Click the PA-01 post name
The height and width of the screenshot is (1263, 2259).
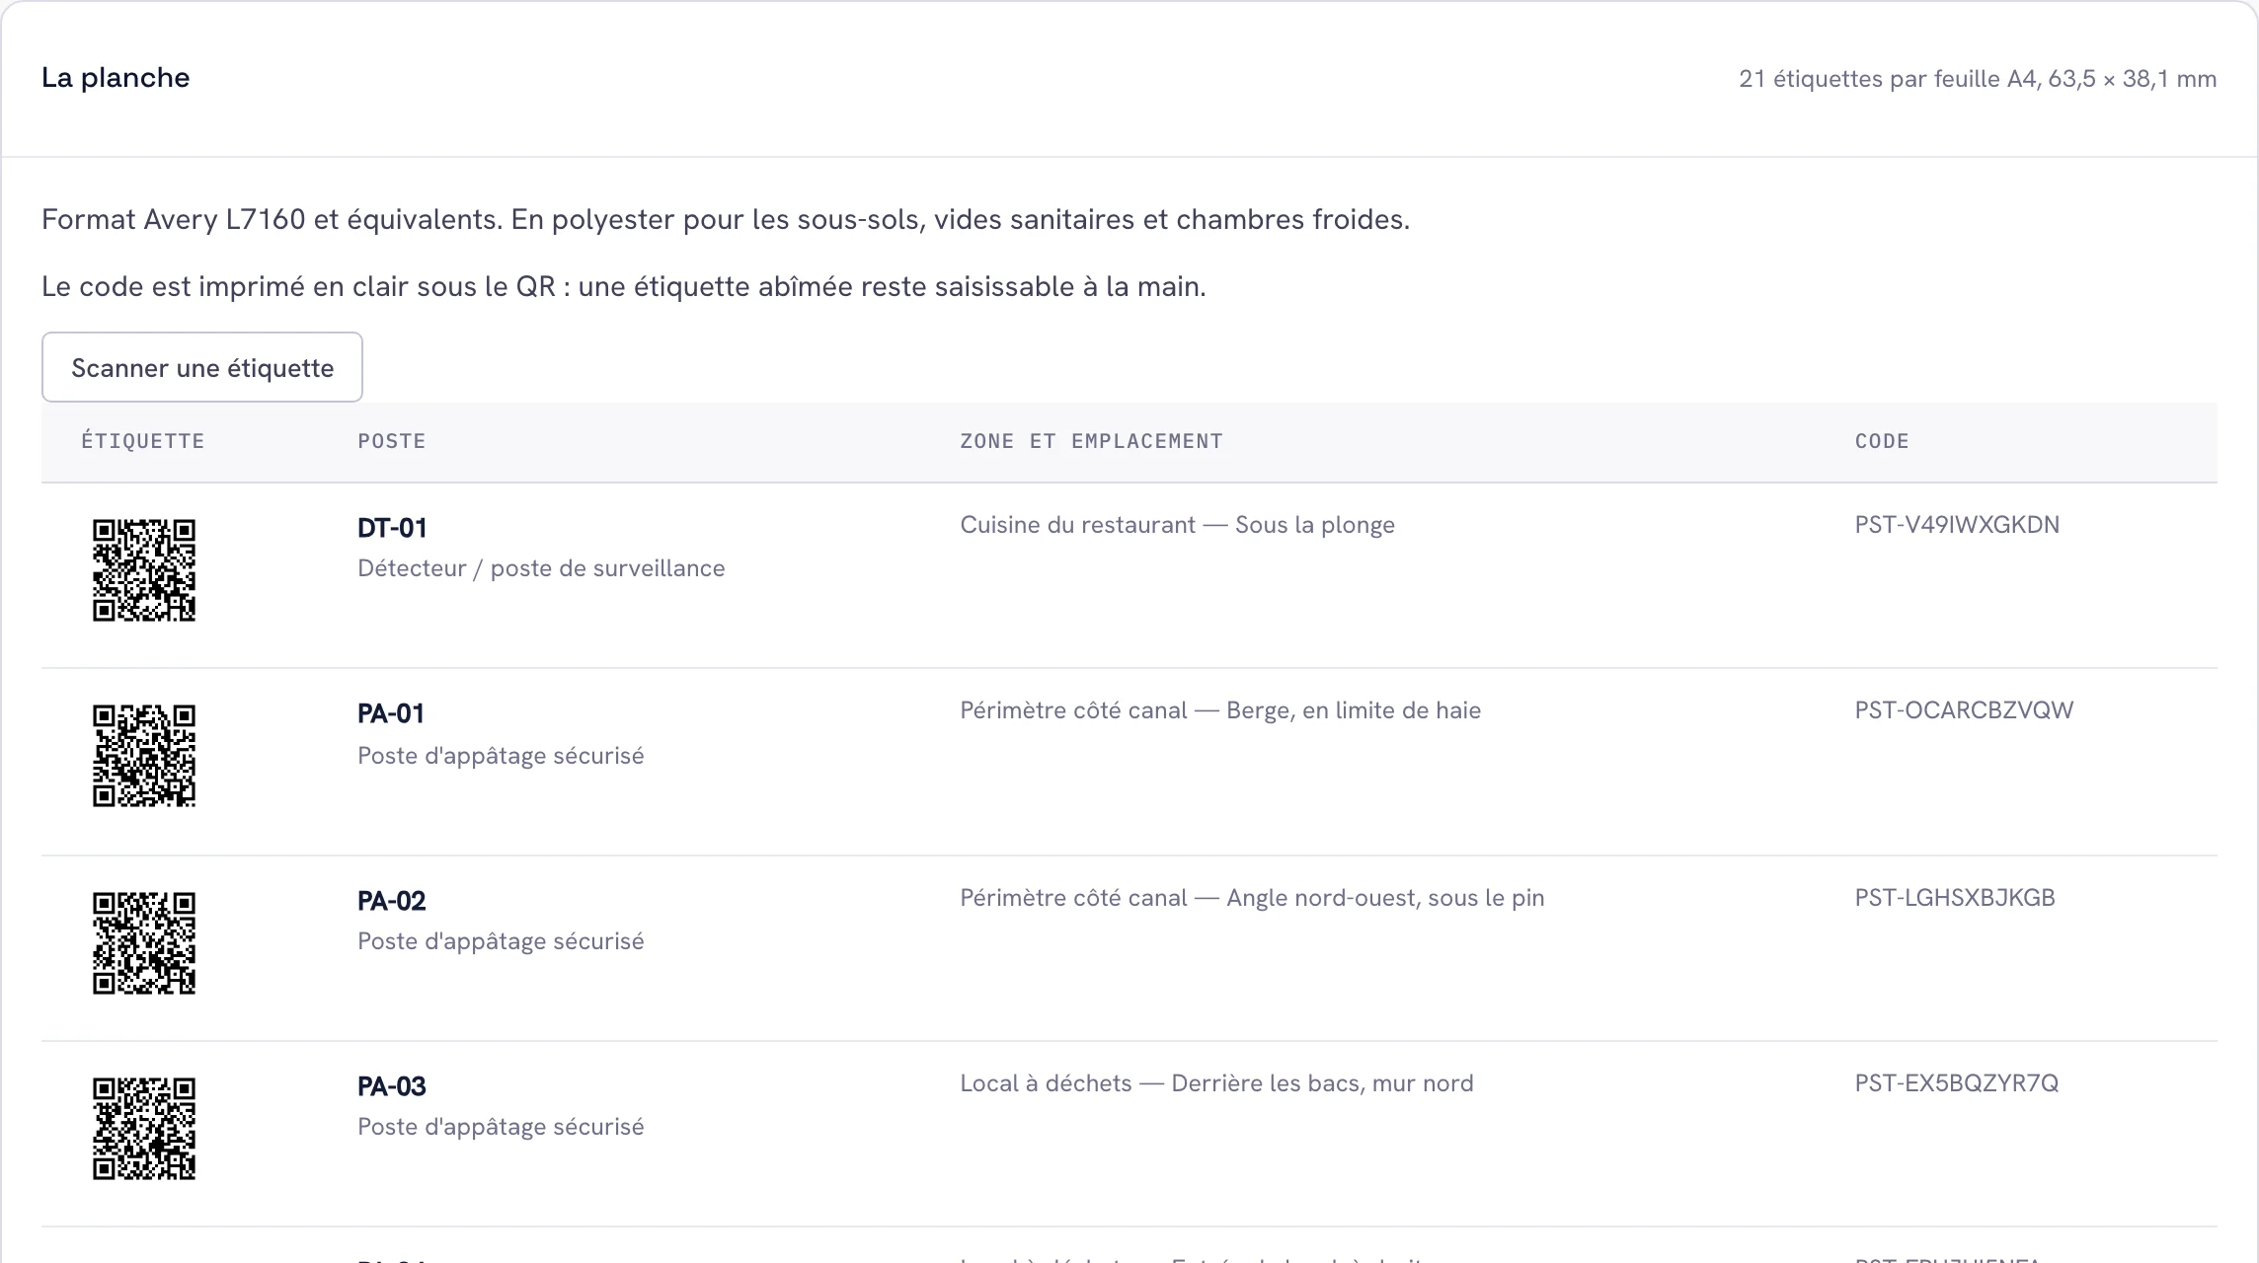pyautogui.click(x=391, y=713)
